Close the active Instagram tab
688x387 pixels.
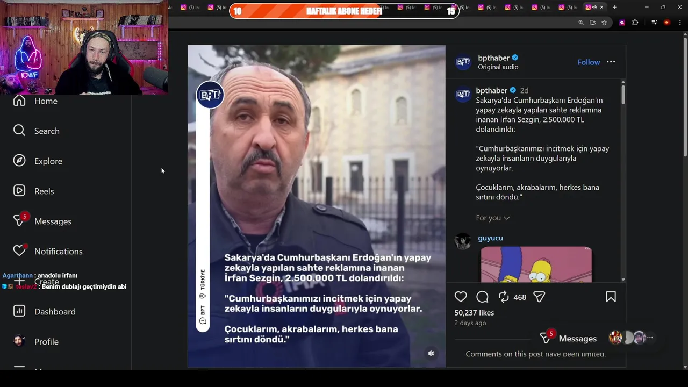point(601,7)
